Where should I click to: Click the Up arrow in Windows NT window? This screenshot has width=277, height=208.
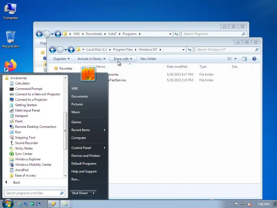(x=71, y=50)
